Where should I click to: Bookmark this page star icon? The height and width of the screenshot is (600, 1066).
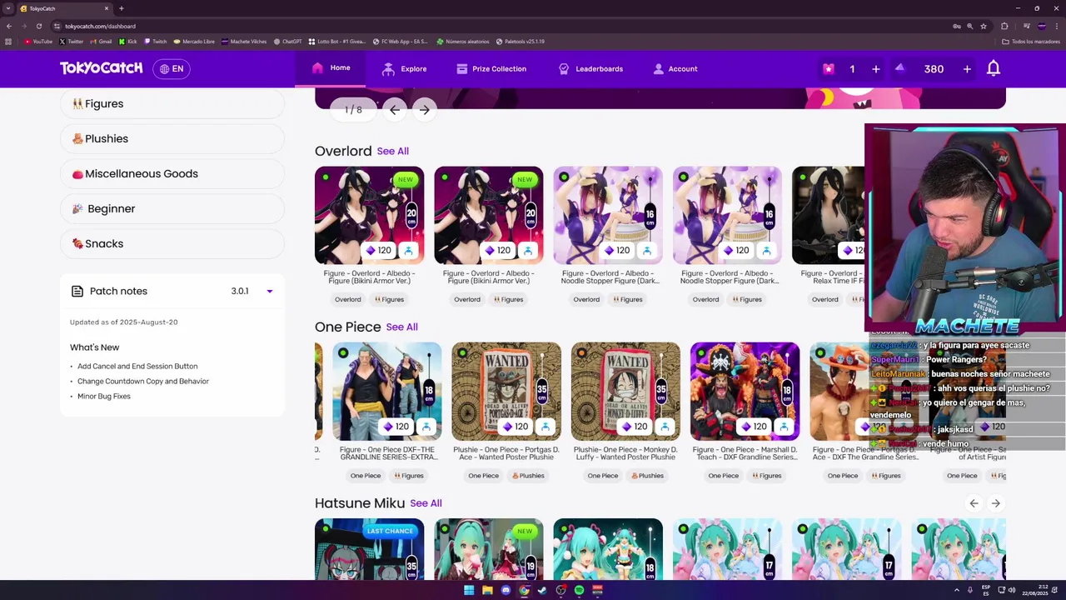pos(984,26)
